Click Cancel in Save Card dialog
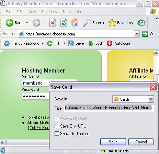The width and height of the screenshot is (159, 154). [141, 142]
